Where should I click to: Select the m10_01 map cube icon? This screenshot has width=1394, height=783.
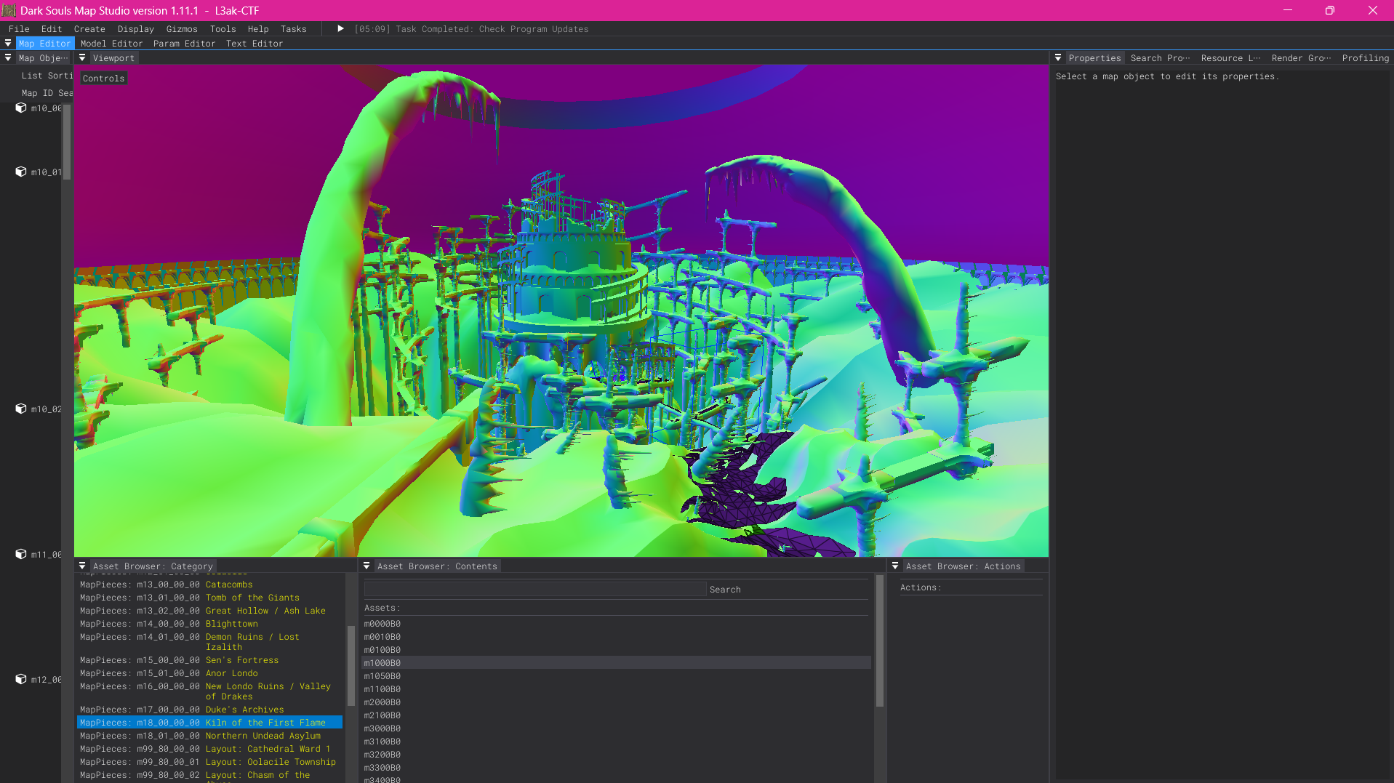point(21,172)
